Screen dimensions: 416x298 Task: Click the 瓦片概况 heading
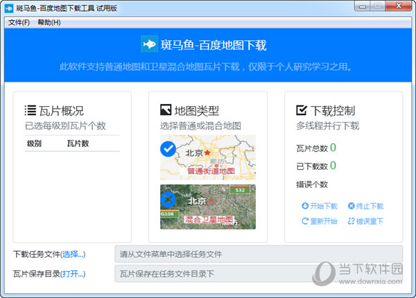point(61,111)
